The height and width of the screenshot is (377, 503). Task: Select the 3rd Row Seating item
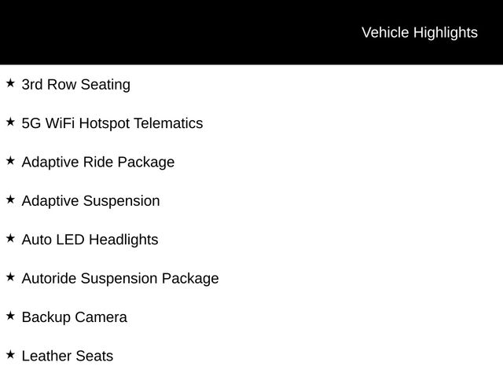tap(76, 85)
